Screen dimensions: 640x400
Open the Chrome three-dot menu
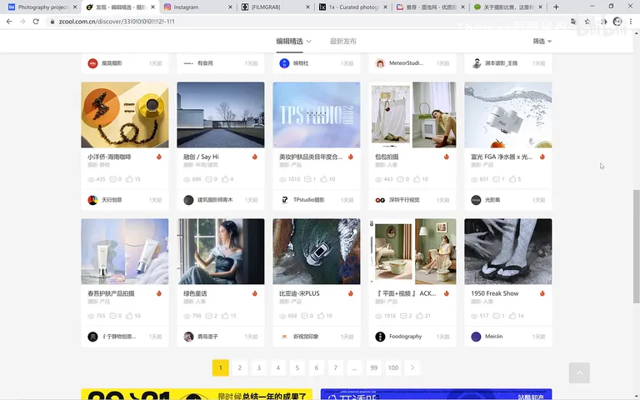(631, 22)
